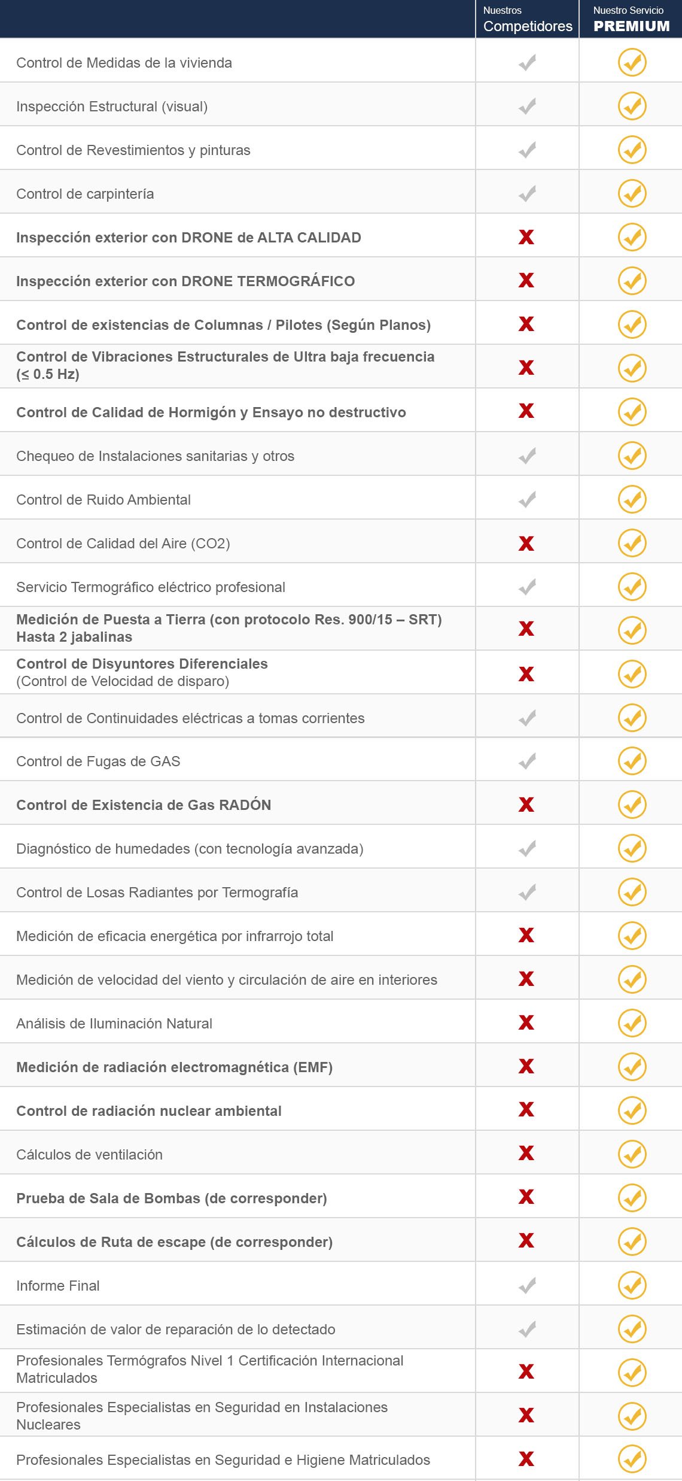Click the Nuestros Competidores column header
This screenshot has height=1481, width=682.
coord(527,19)
